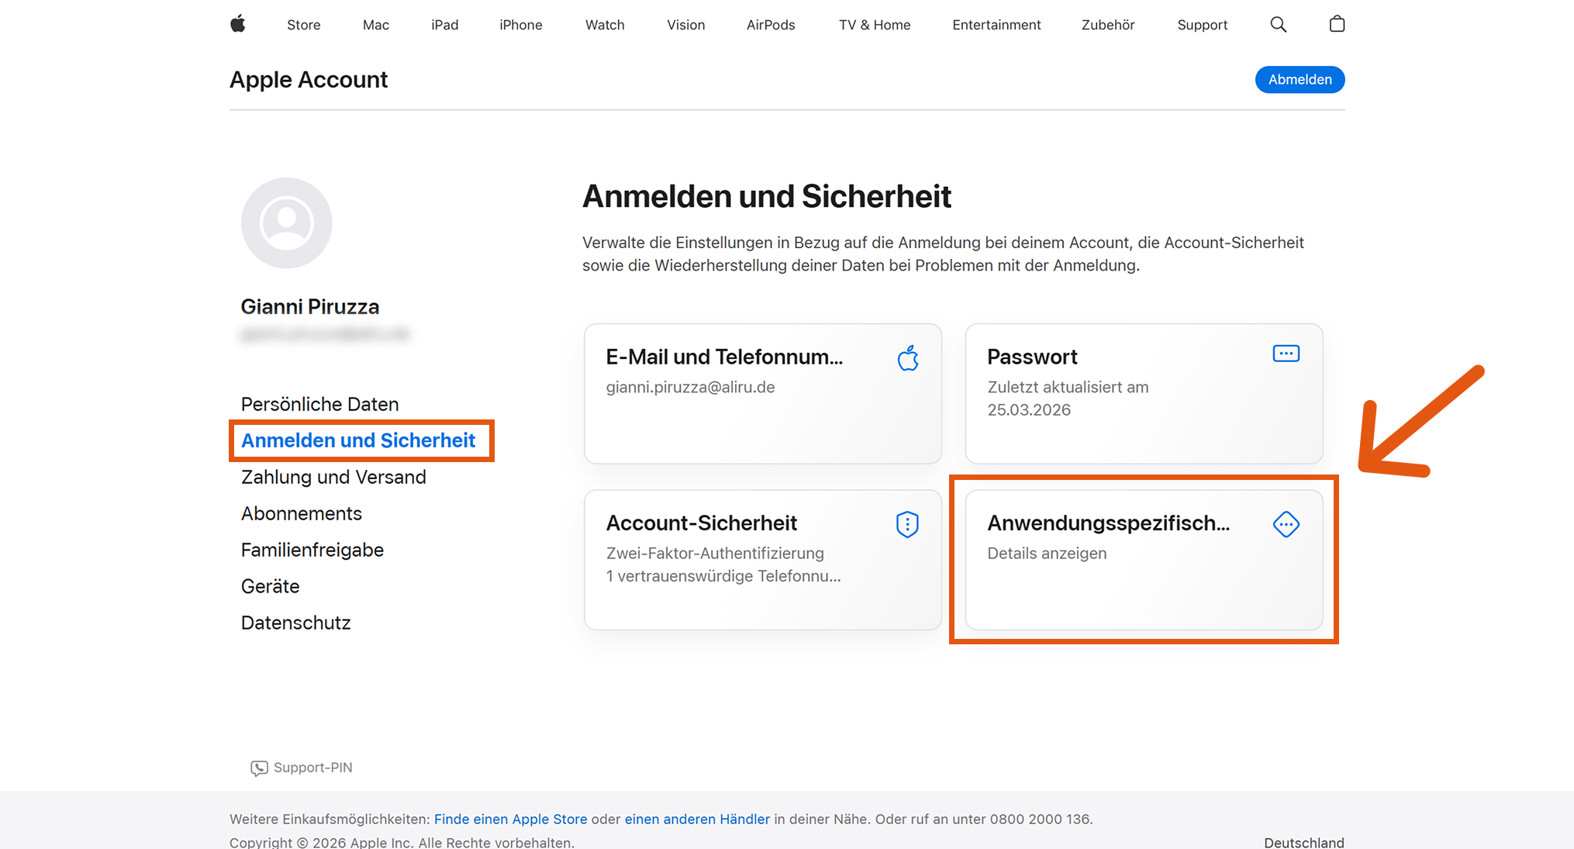1574x849 pixels.
Task: Click the Abmelden button
Action: (x=1300, y=79)
